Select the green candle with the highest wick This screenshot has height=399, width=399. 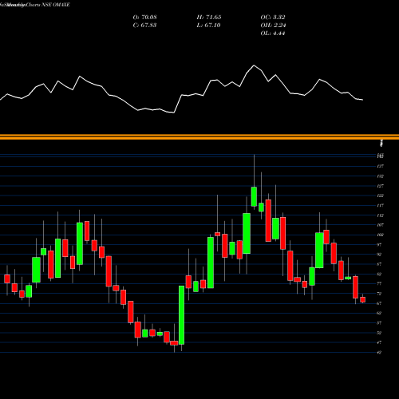point(254,196)
